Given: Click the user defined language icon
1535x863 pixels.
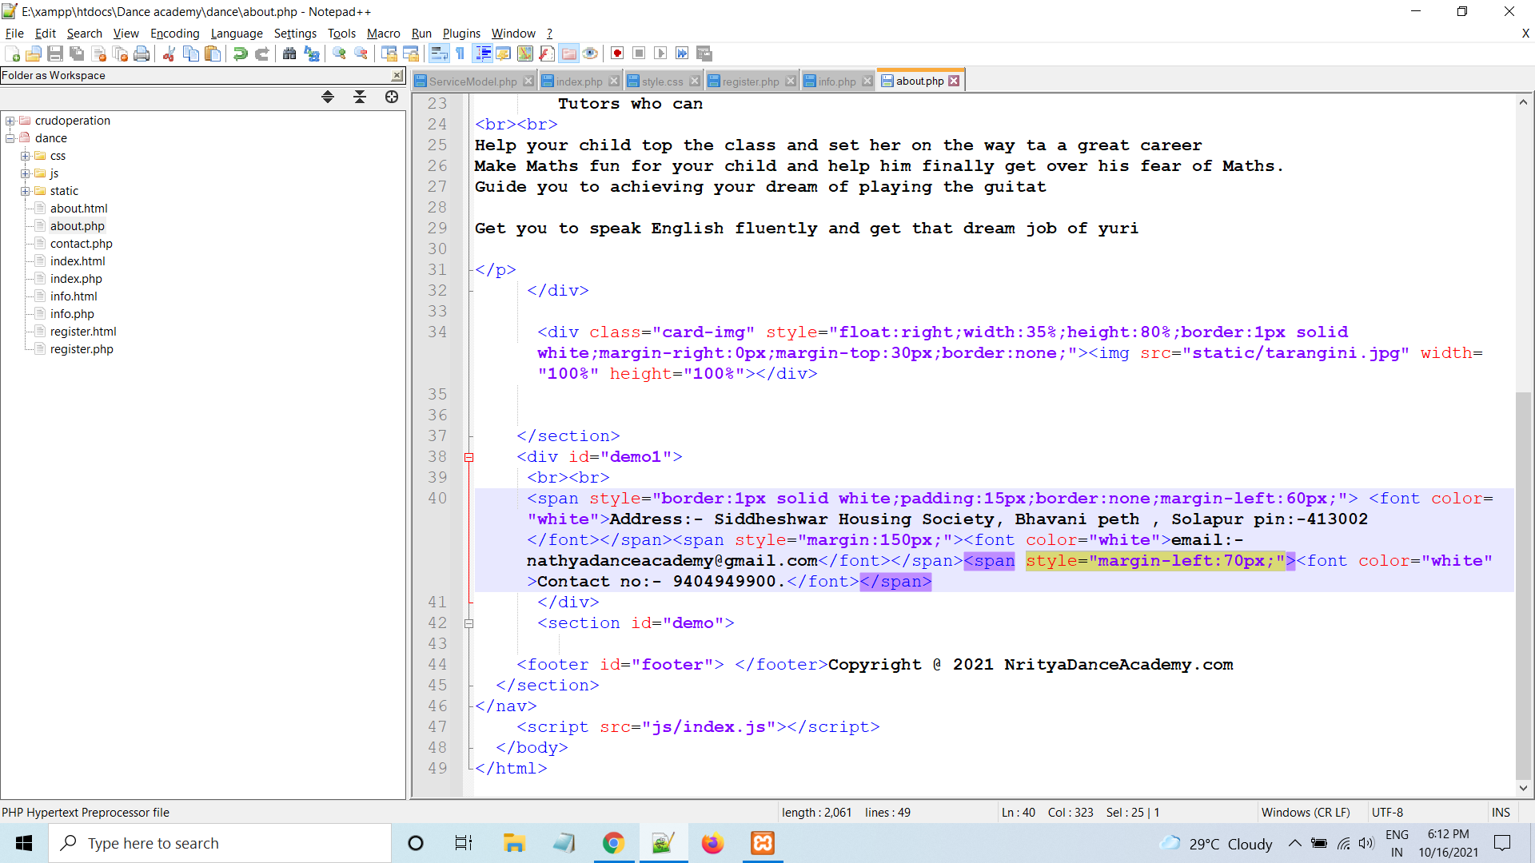Looking at the screenshot, I should (504, 54).
